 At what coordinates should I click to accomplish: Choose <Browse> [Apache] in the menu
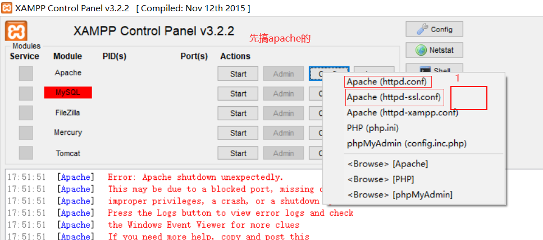[387, 164]
